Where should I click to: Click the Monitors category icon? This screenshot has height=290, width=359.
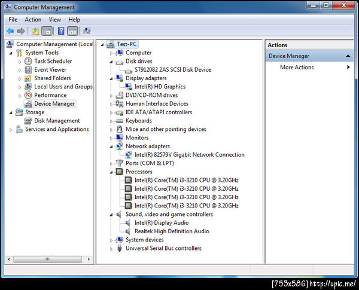tap(119, 138)
